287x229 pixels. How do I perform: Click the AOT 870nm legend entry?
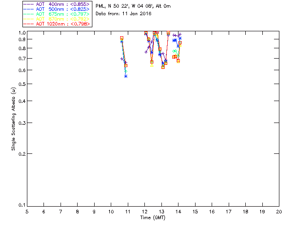[57, 19]
